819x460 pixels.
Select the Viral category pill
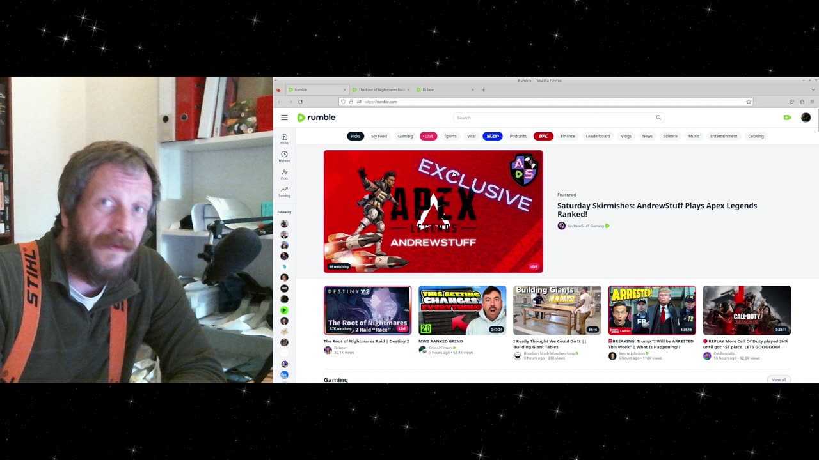coord(472,136)
